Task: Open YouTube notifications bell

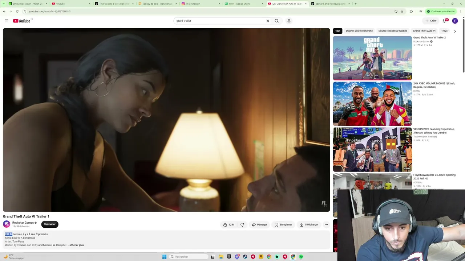Action: pyautogui.click(x=445, y=21)
